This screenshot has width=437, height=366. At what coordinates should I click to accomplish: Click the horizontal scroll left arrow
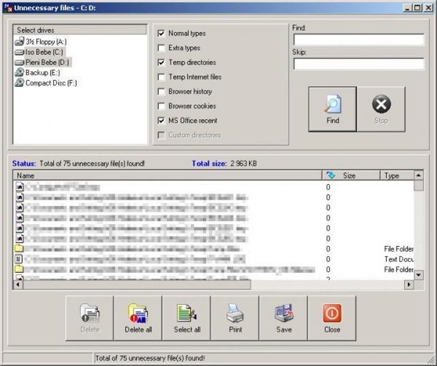19,284
